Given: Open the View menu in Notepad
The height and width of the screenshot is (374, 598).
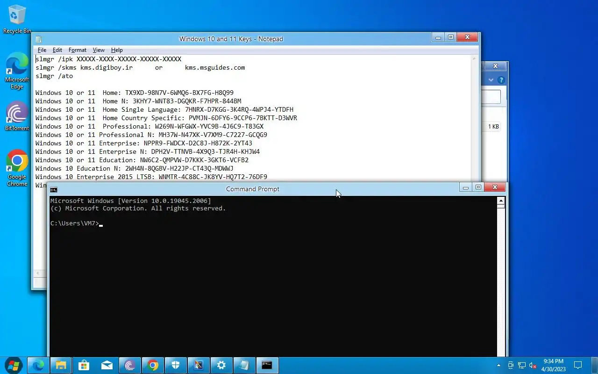Looking at the screenshot, I should [x=99, y=50].
